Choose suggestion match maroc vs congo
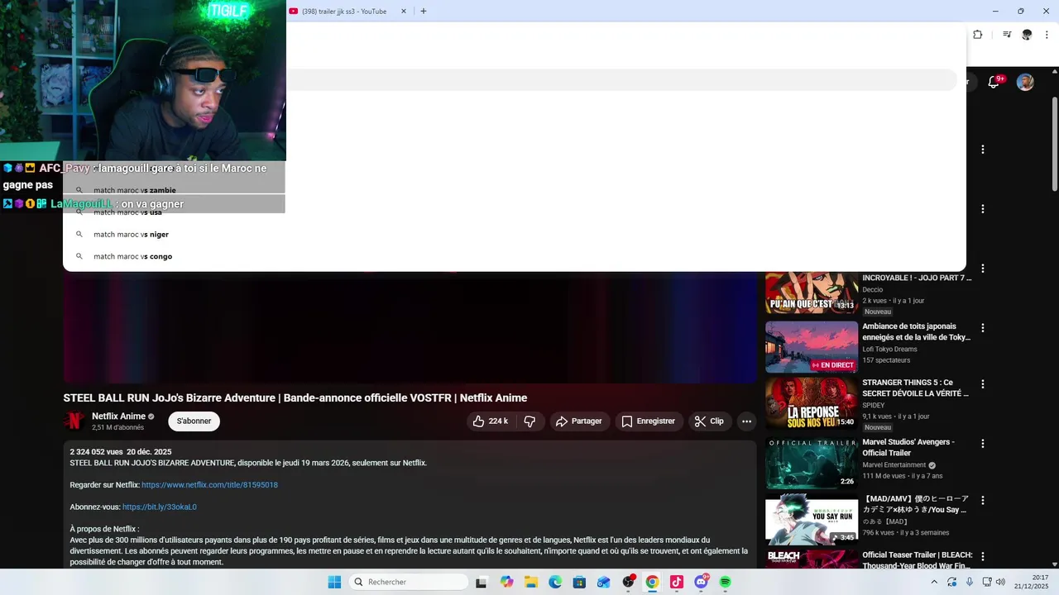The height and width of the screenshot is (595, 1059). coord(513,256)
